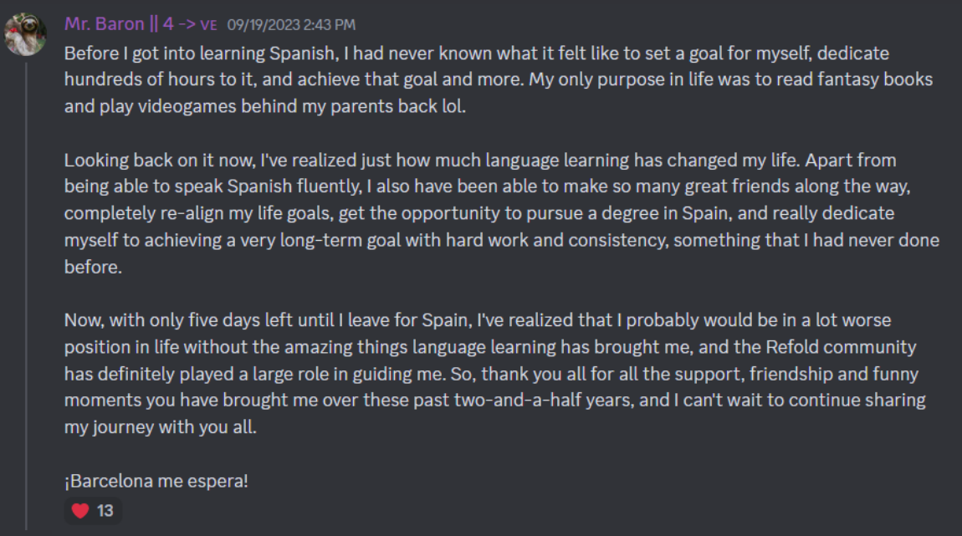
Task: Click the vertical line below the avatar
Action: click(27, 296)
